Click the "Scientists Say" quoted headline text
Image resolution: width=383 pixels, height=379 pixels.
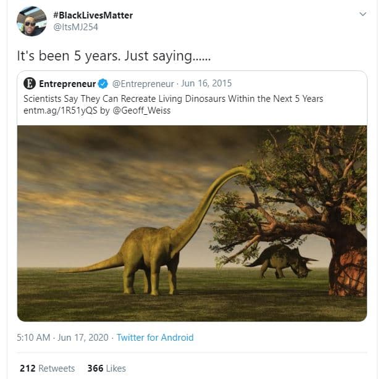[x=173, y=99]
